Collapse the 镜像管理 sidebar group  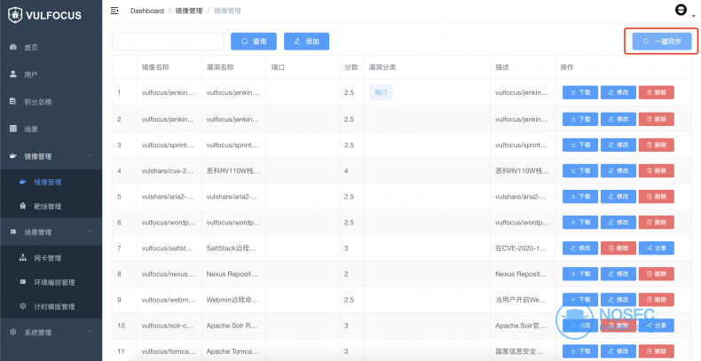(51, 156)
